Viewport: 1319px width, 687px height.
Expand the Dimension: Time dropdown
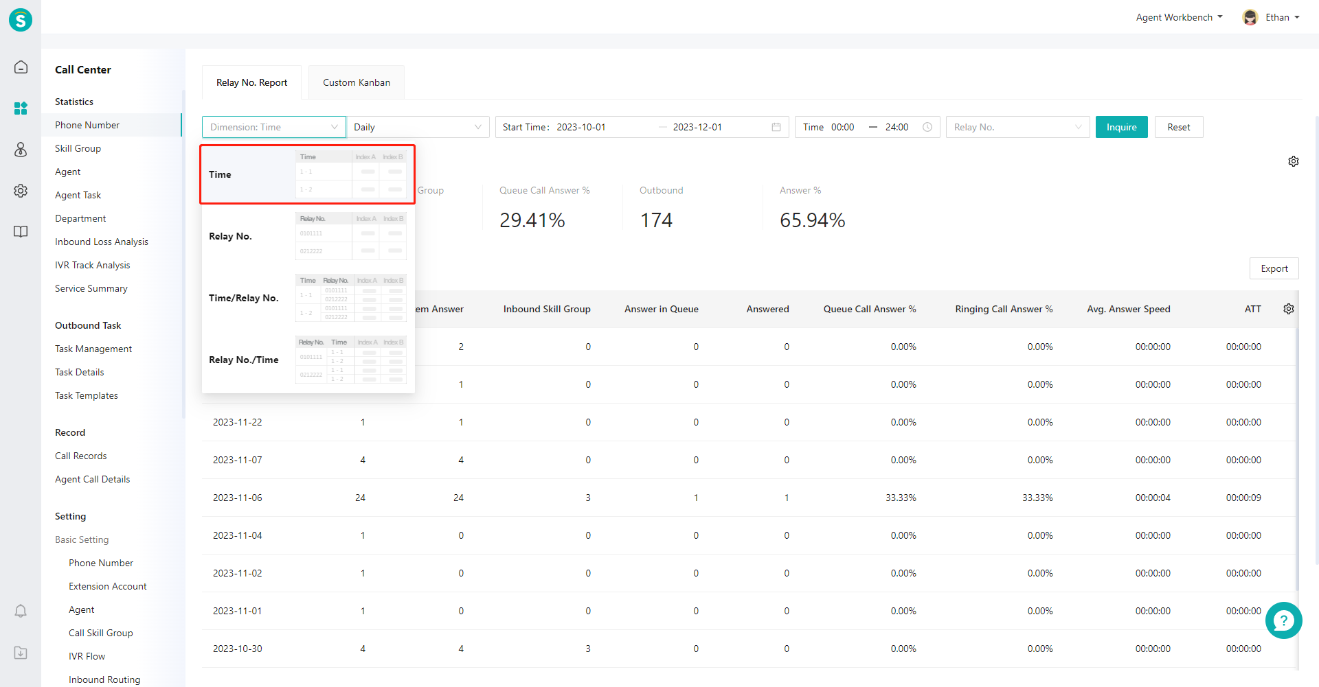274,127
